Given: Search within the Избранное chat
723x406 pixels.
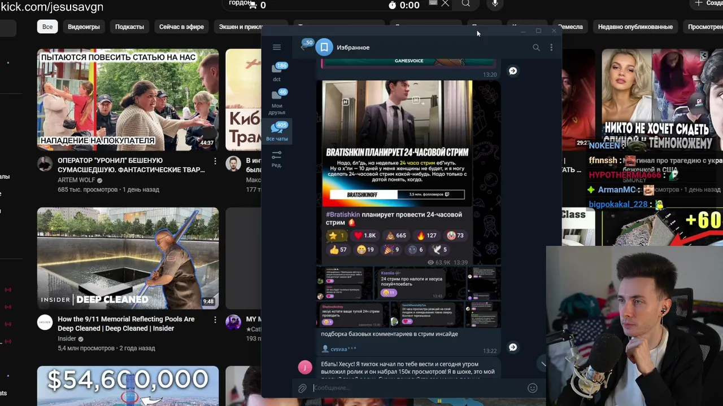Looking at the screenshot, I should 536,47.
